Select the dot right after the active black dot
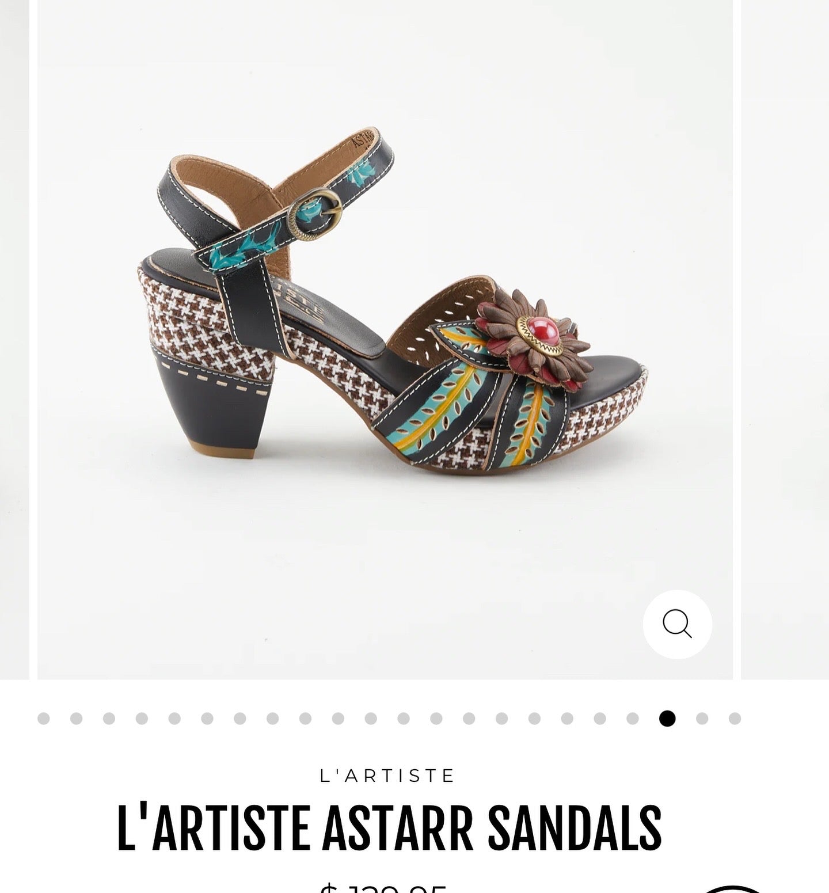Screen dimensions: 829x893 [x=702, y=719]
